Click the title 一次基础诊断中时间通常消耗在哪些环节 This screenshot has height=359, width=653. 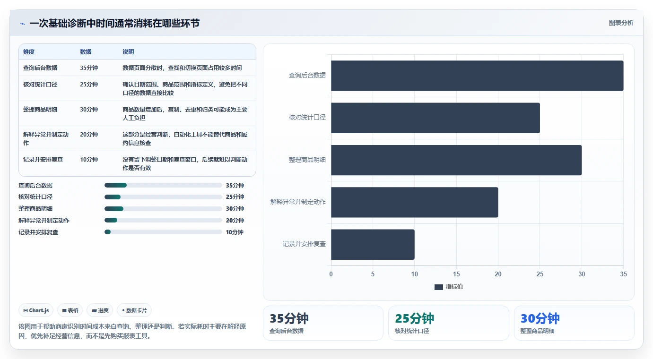click(x=114, y=23)
